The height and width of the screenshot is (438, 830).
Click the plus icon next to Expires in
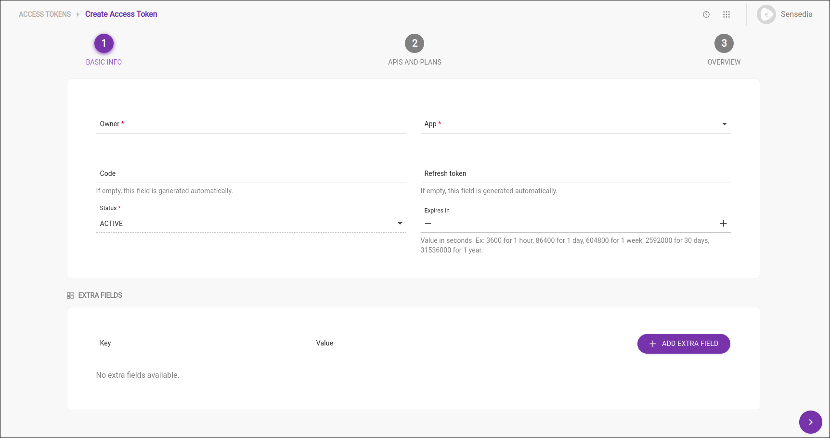723,223
